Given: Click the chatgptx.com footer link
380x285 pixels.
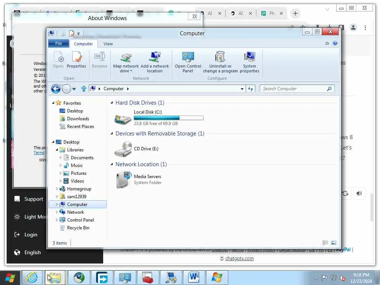Looking at the screenshot, I should pos(239,259).
